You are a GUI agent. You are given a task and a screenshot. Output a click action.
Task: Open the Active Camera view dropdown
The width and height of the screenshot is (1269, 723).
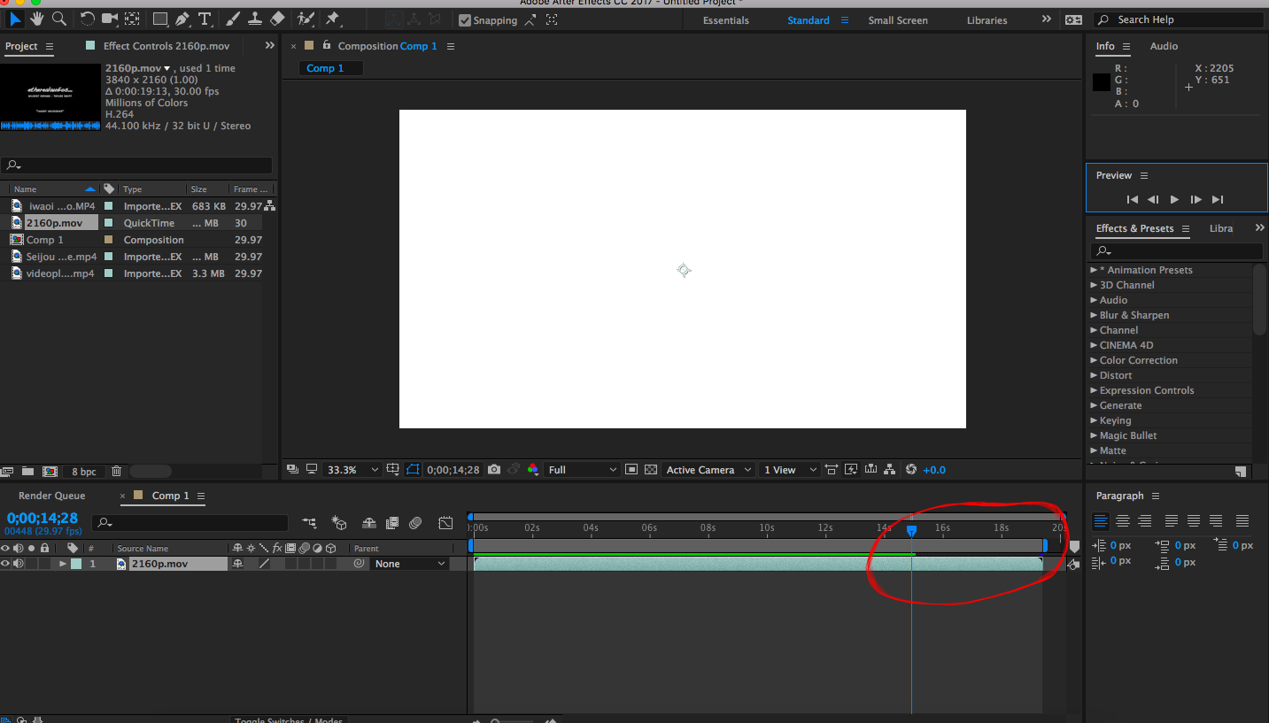(708, 469)
